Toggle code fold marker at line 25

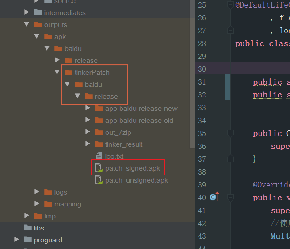230,5
